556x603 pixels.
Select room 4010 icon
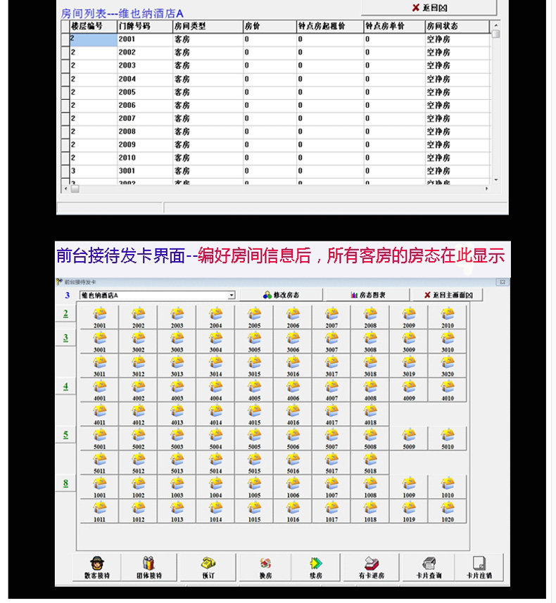(448, 390)
